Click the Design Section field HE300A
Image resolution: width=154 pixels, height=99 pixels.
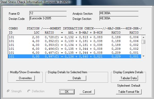tap(119, 18)
